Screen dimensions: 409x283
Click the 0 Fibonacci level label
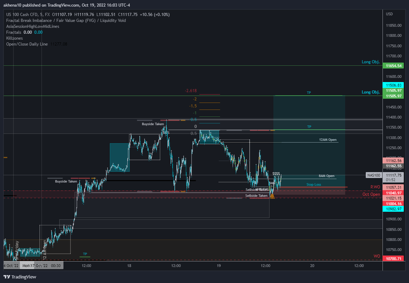tap(196, 127)
